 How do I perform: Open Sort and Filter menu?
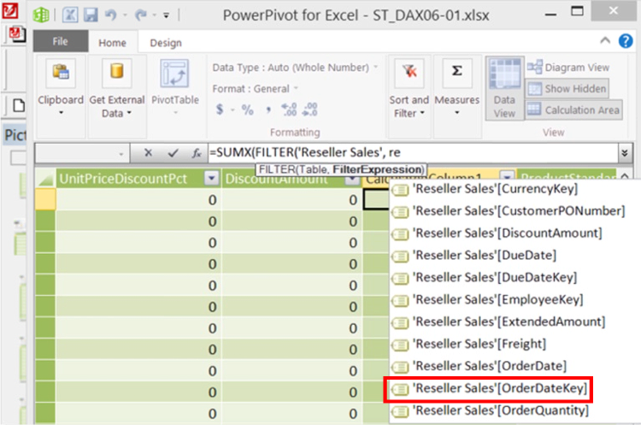point(409,88)
